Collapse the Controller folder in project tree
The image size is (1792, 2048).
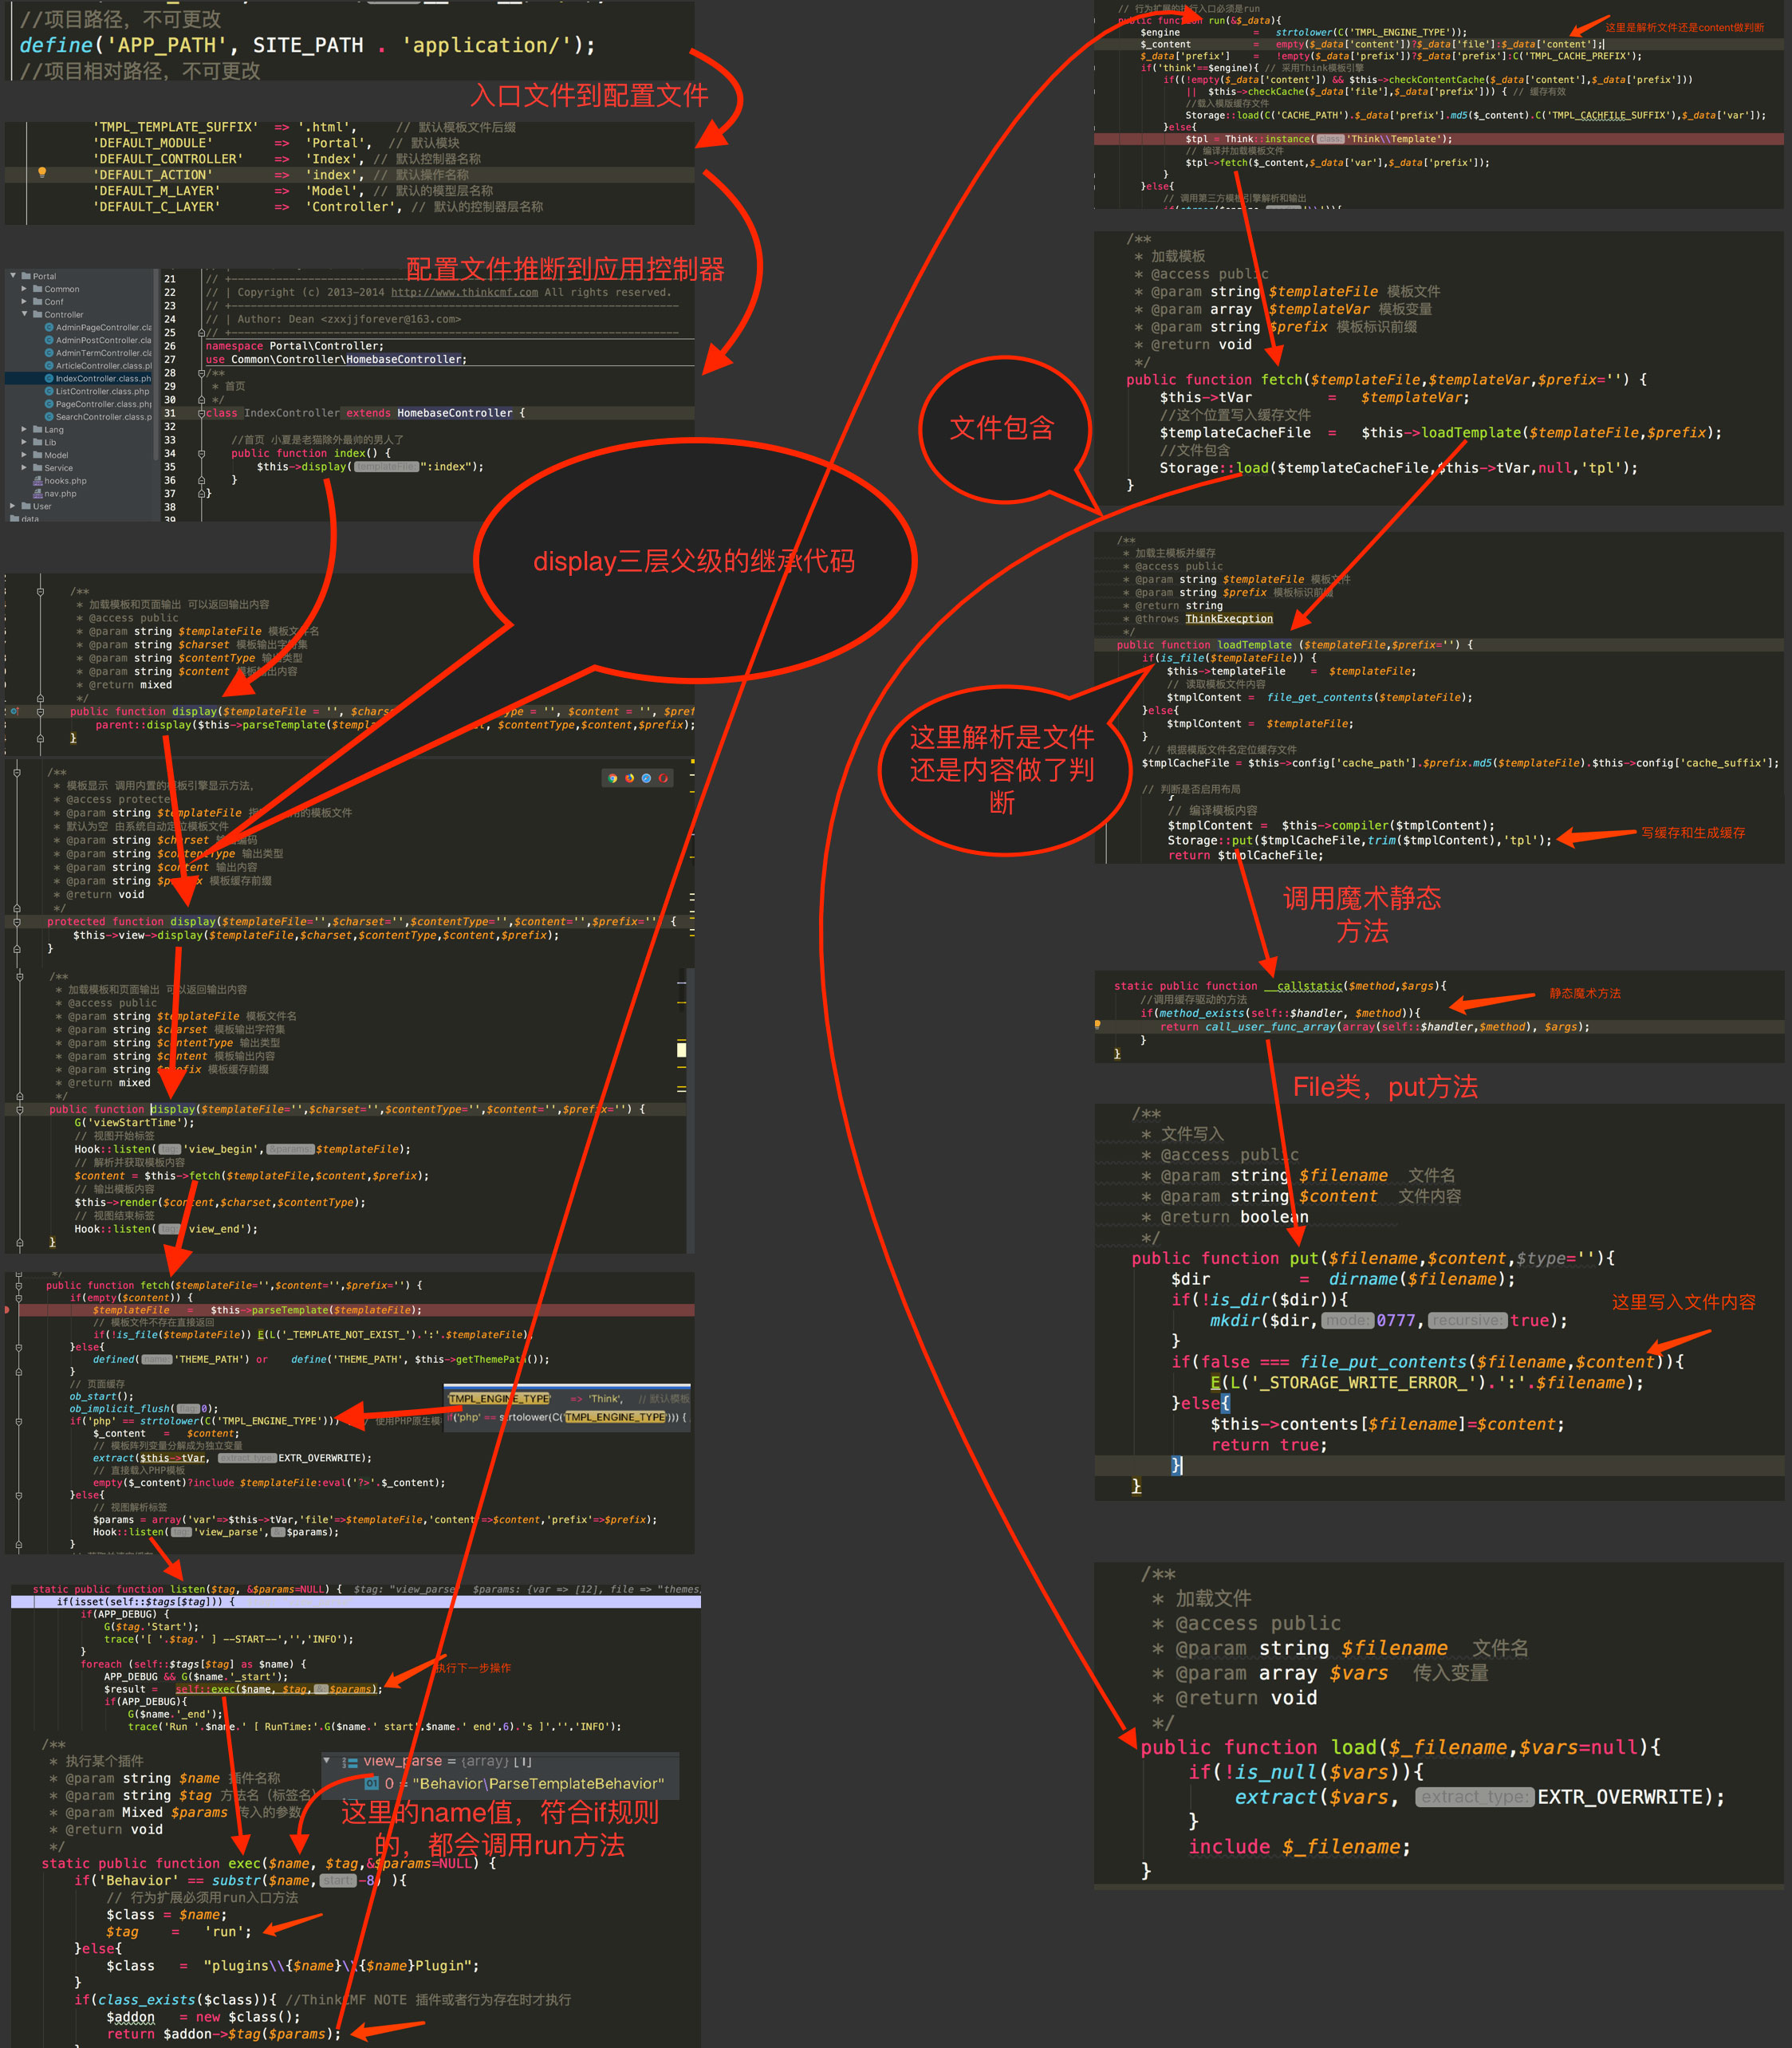(24, 314)
